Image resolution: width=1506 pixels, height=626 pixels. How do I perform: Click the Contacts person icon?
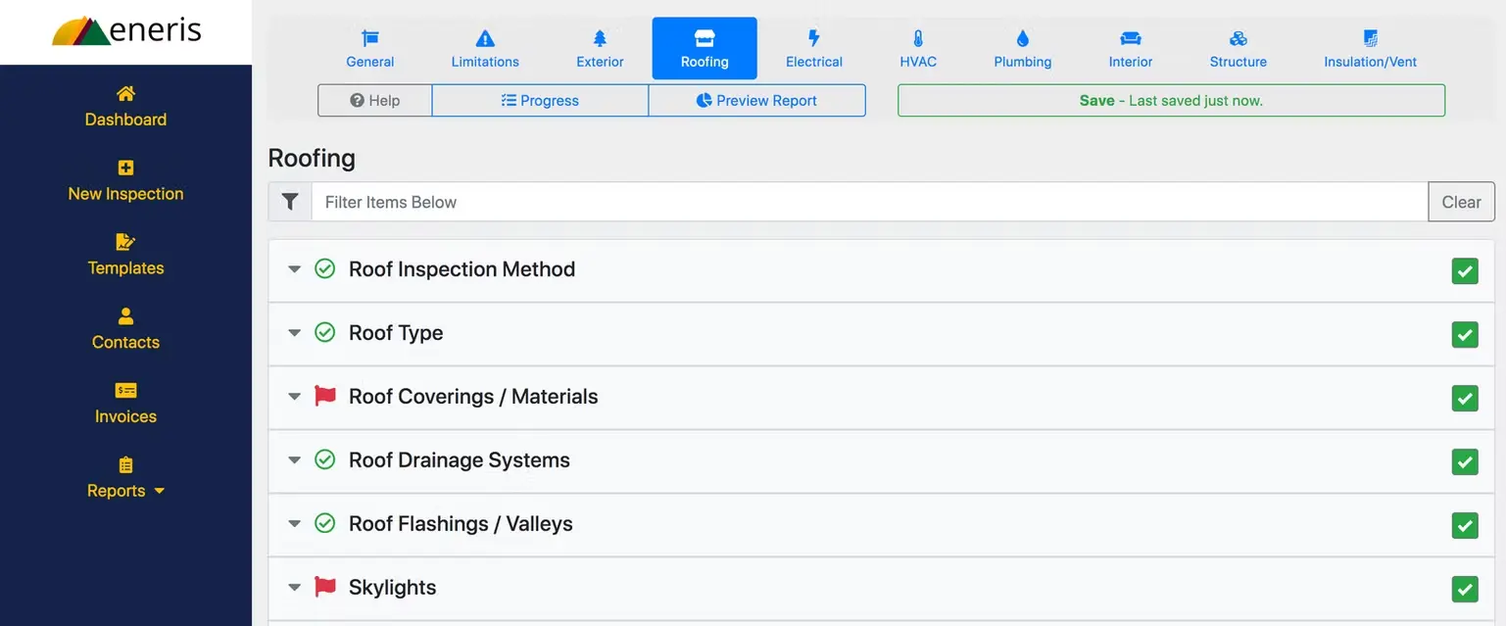click(125, 316)
